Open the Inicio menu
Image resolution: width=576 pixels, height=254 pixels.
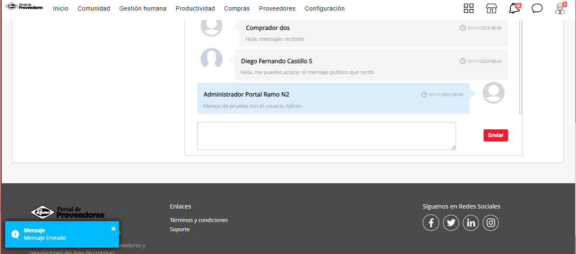click(x=60, y=8)
